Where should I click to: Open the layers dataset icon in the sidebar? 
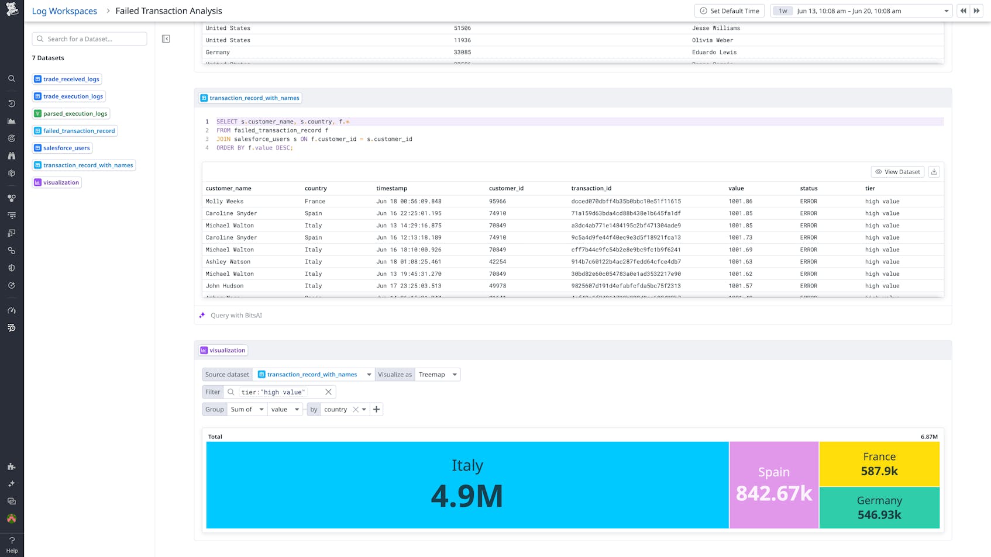click(x=11, y=173)
